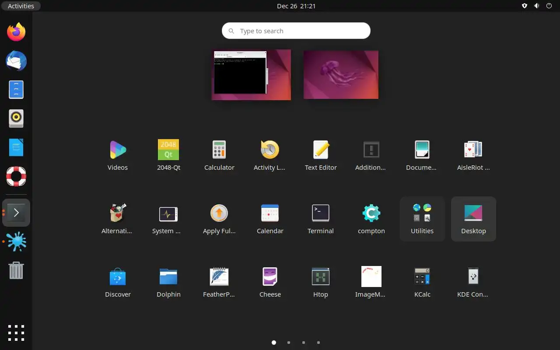Open the Document Scanner app
The image size is (560, 350).
[422, 155]
